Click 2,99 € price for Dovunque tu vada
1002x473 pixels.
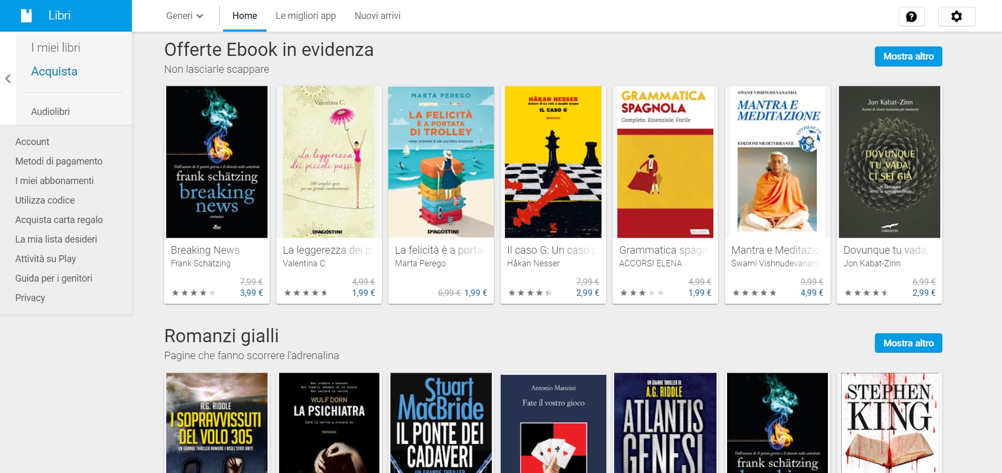tap(924, 293)
